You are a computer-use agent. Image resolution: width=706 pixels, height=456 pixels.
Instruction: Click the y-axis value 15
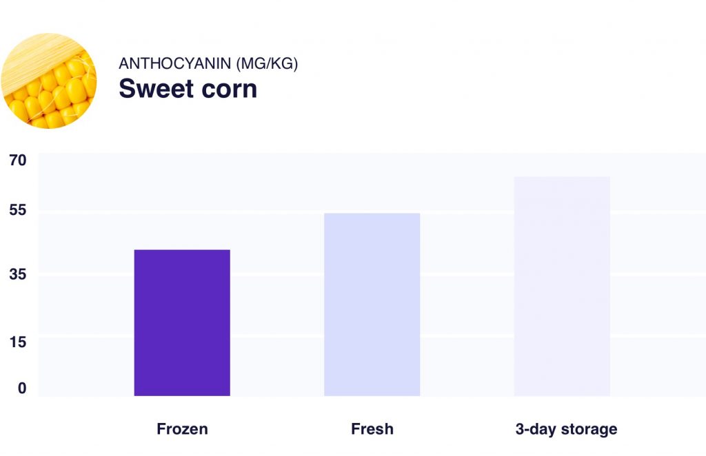click(17, 341)
